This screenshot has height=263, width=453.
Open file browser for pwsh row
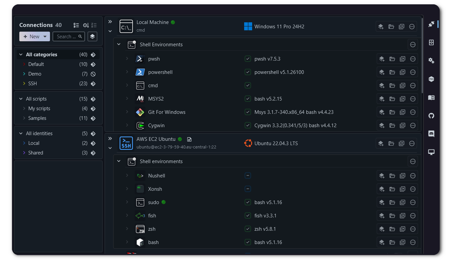[x=392, y=59]
